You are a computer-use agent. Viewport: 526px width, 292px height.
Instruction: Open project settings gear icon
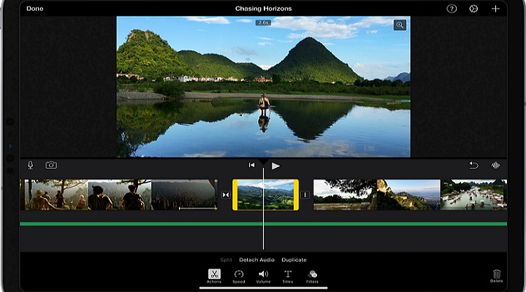point(473,9)
